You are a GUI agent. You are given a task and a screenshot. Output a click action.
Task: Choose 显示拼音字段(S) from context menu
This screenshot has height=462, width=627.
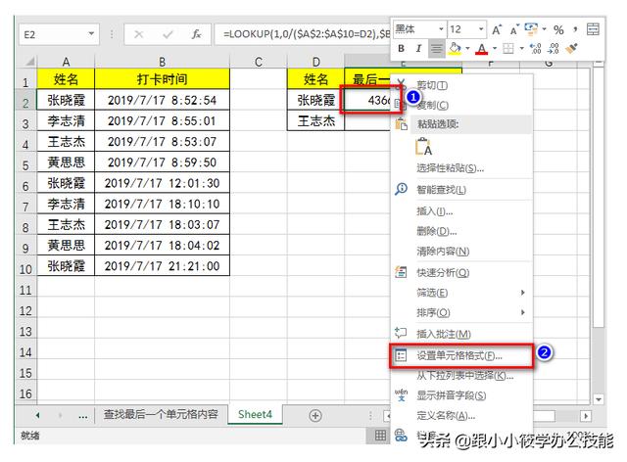tap(461, 395)
